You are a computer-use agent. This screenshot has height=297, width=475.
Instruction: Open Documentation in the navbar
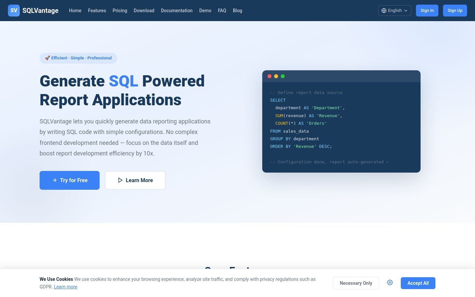(x=177, y=11)
